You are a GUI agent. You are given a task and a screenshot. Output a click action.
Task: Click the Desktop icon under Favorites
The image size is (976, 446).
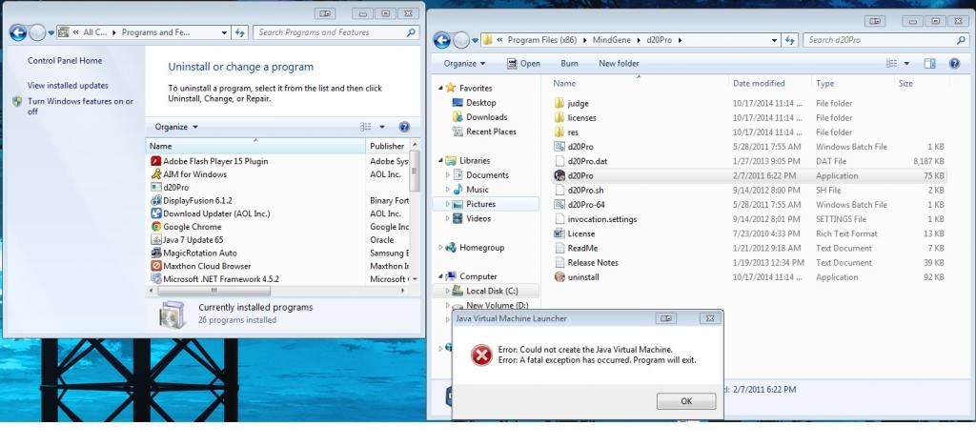[x=457, y=103]
